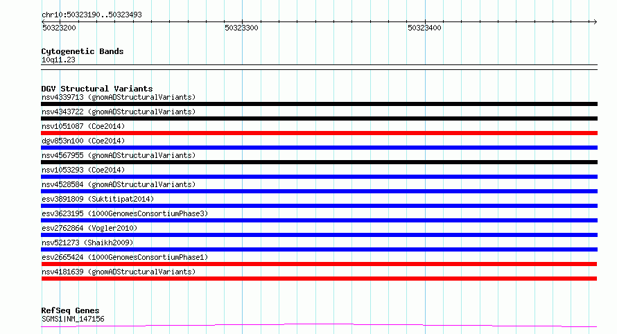Click the blue bar under nsv521273
Screen dimensions: 617x334
click(x=319, y=249)
